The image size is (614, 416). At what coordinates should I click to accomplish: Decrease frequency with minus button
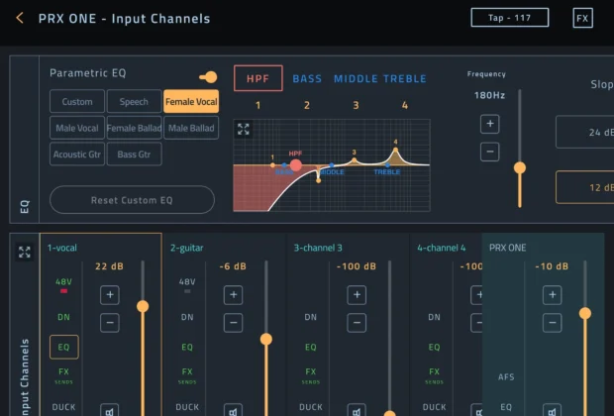(x=490, y=152)
